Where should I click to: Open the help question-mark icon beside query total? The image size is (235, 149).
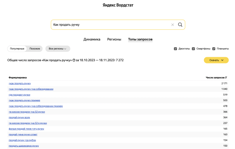coord(74,60)
